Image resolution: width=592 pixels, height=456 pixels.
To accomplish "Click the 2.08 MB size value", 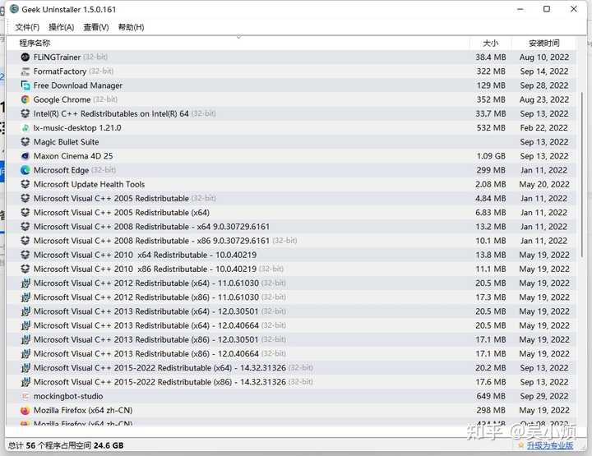I will [490, 184].
